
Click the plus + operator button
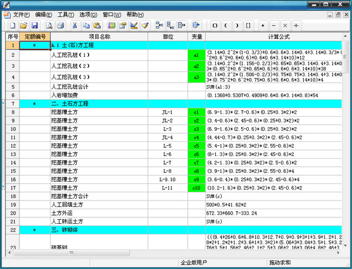click(263, 26)
